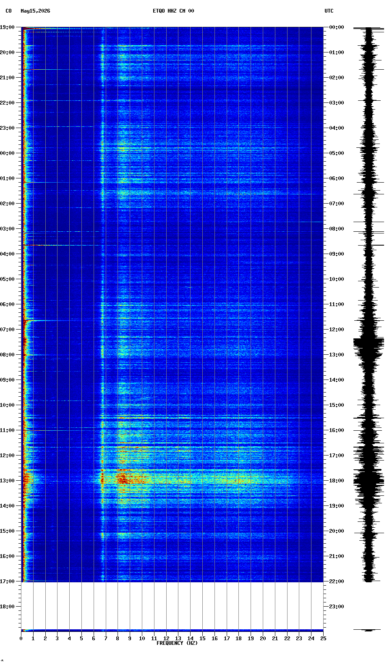Viewport: 387px width, 665px height.
Task: Click the large waveform burst near 12:30 UTC
Action: pyautogui.click(x=369, y=347)
